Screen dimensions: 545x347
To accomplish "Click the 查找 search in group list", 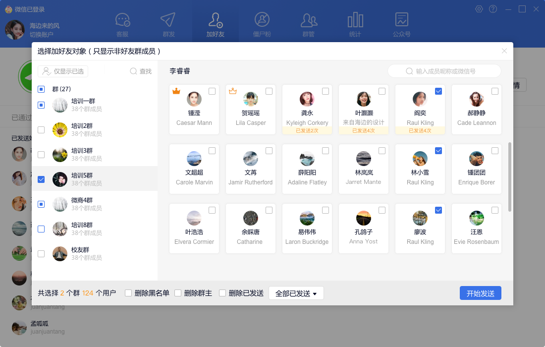I will click(141, 71).
